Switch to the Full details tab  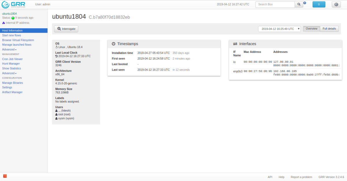coord(329,29)
